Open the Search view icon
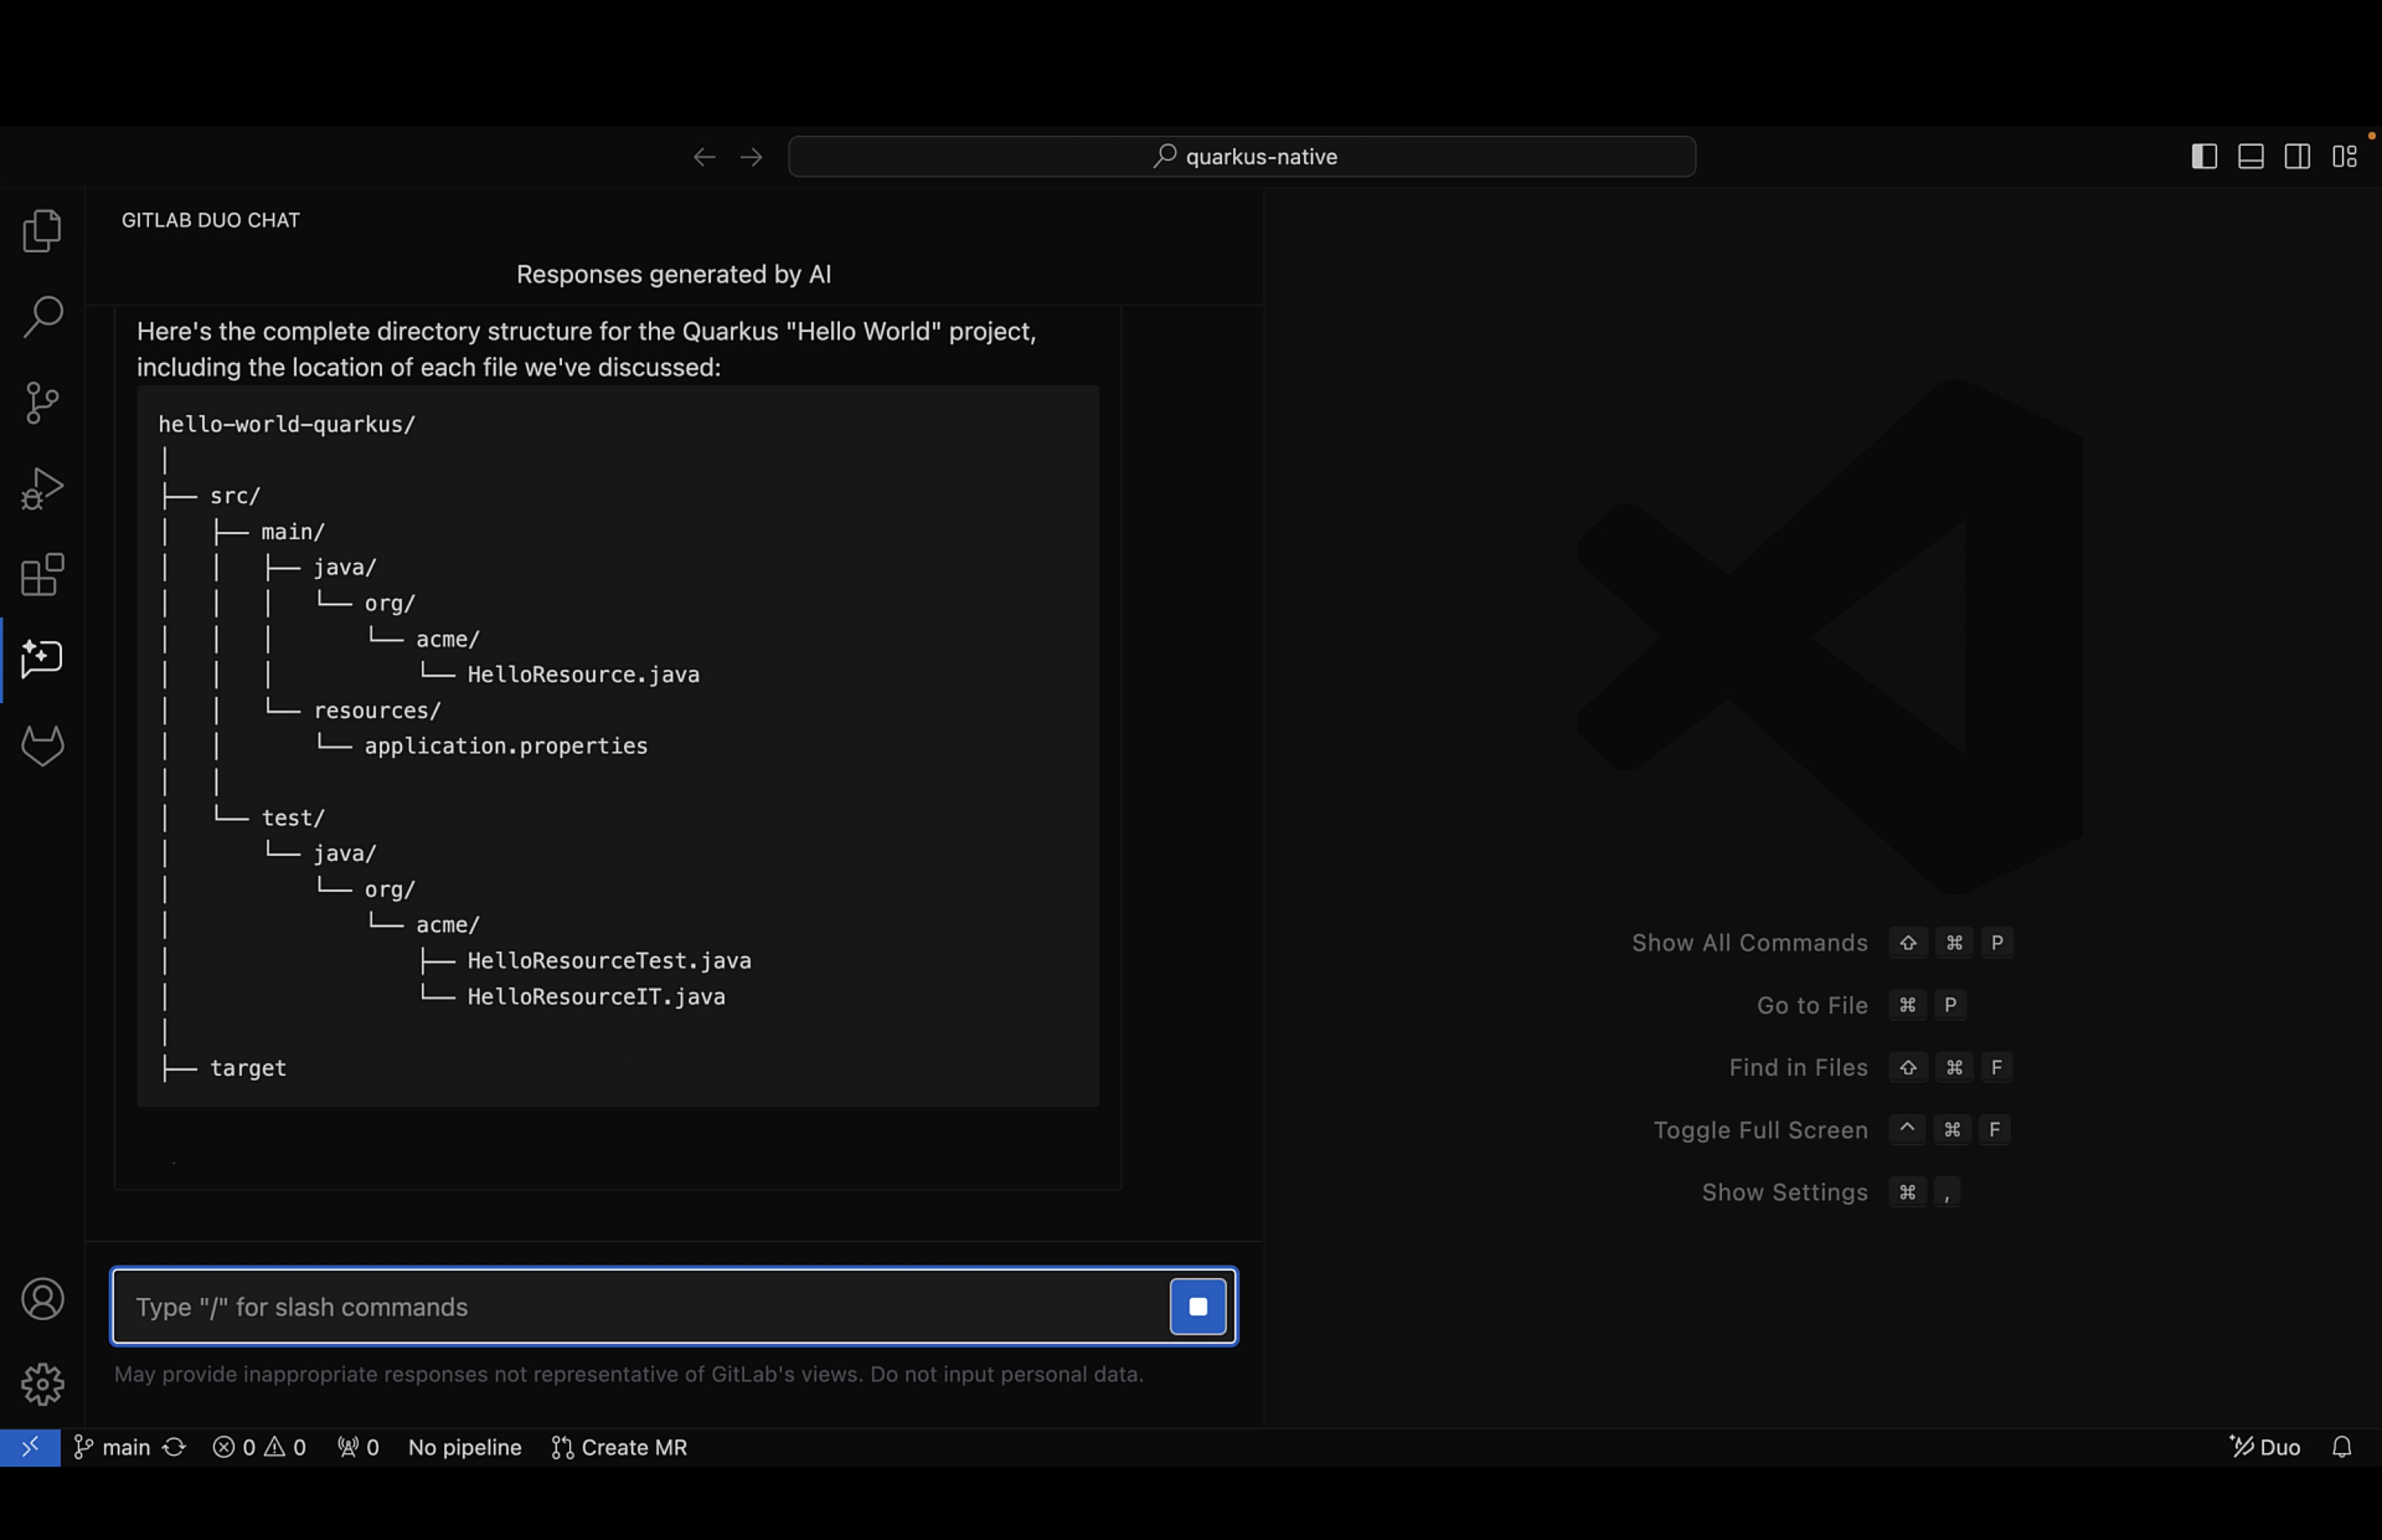Screen dimensions: 2382x1540 tap(42, 317)
